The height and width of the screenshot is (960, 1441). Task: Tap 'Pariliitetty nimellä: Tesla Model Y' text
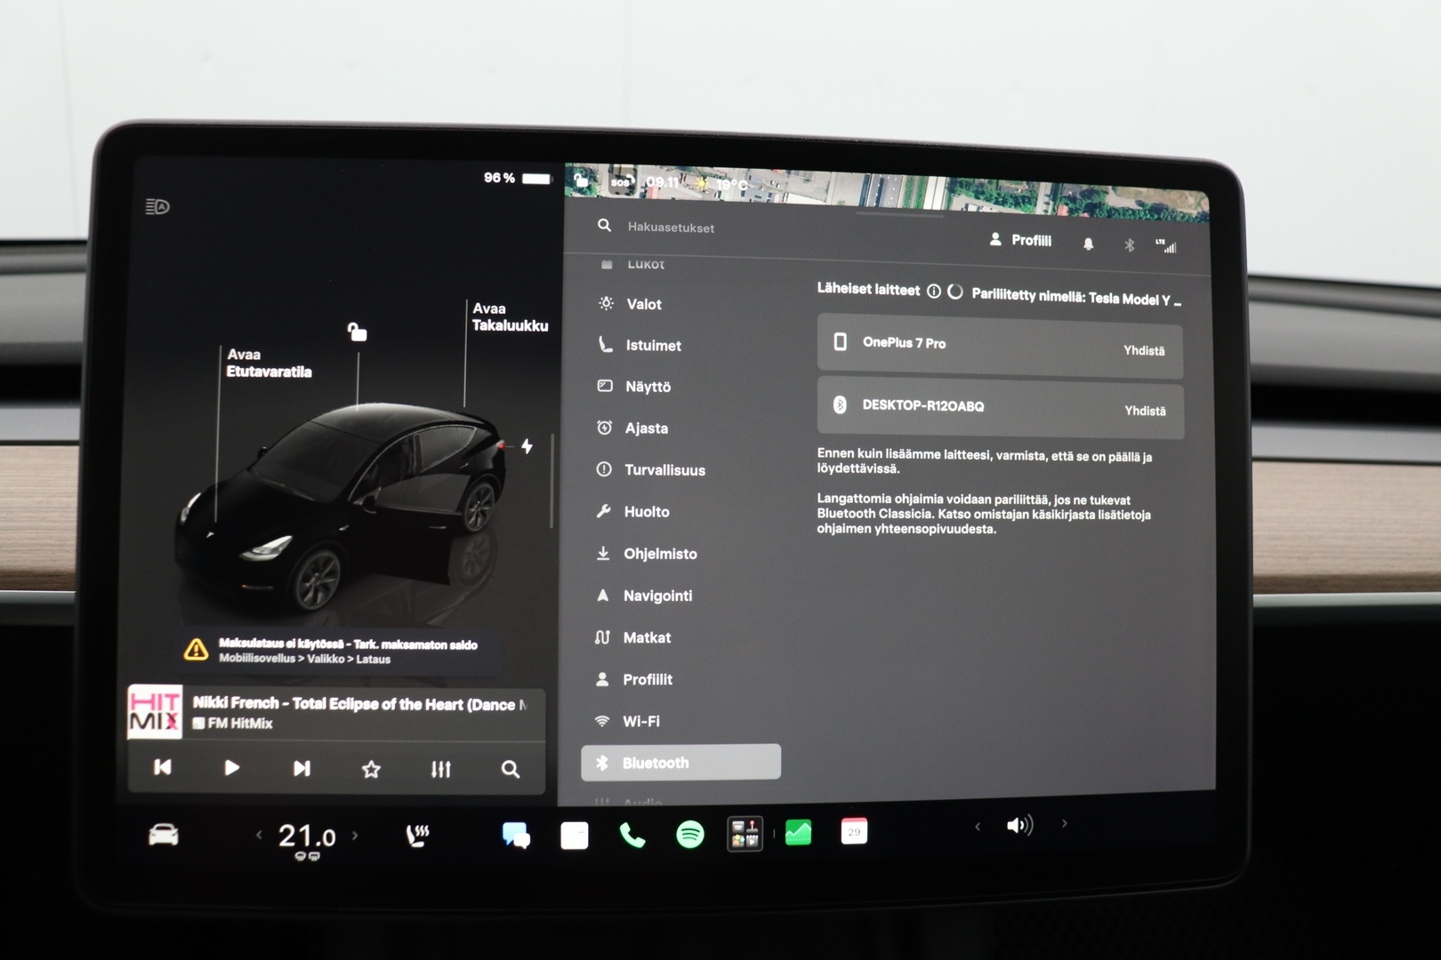1076,297
